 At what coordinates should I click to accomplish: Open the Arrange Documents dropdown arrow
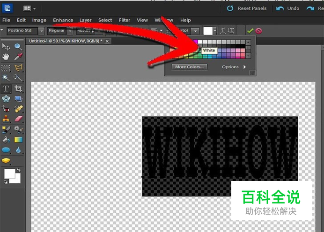[x=34, y=8]
